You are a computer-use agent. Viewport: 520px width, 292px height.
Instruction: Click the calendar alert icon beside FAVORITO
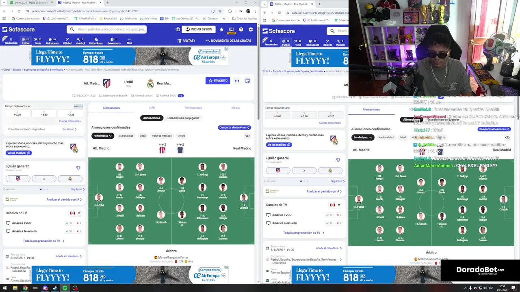pyautogui.click(x=247, y=81)
